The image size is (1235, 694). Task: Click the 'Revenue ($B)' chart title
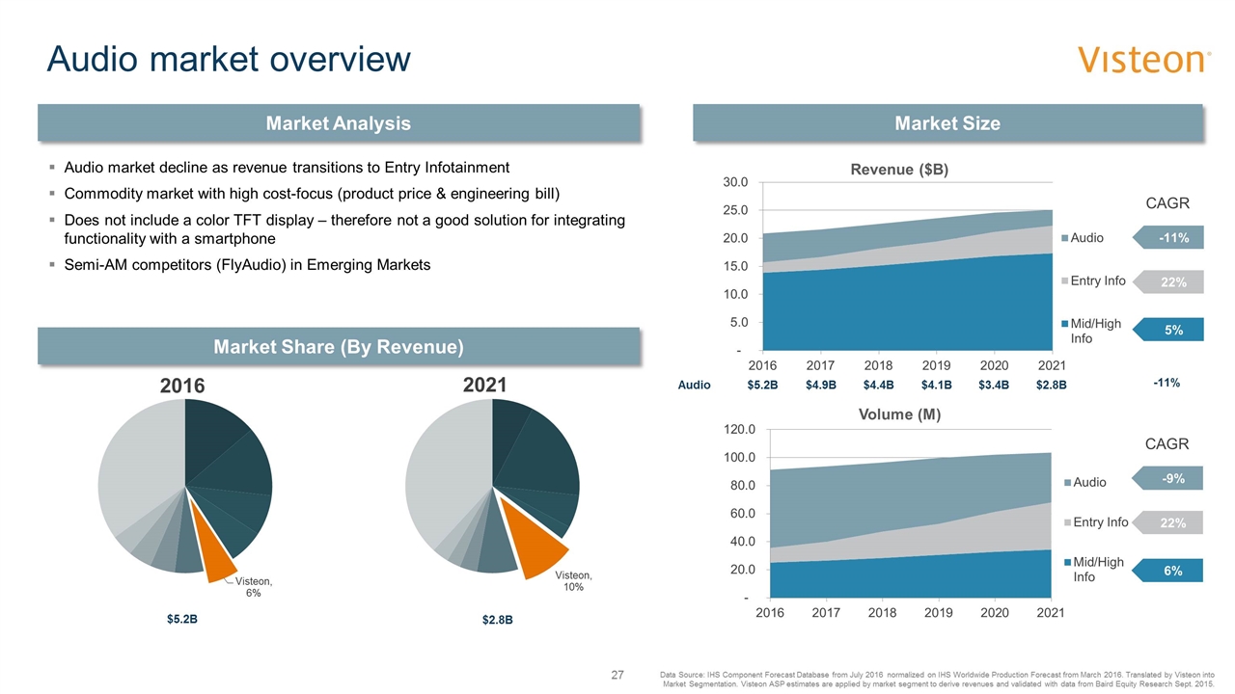(x=899, y=170)
